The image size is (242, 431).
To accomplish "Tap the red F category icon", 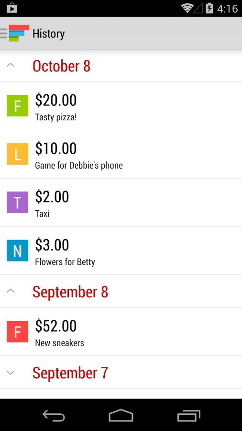I will (17, 331).
